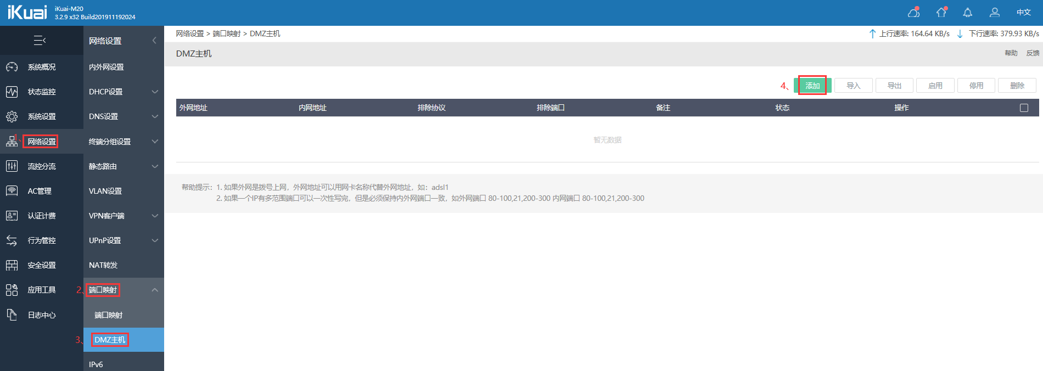Click the 状态监控 monitor icon
This screenshot has width=1043, height=371.
pyautogui.click(x=12, y=92)
